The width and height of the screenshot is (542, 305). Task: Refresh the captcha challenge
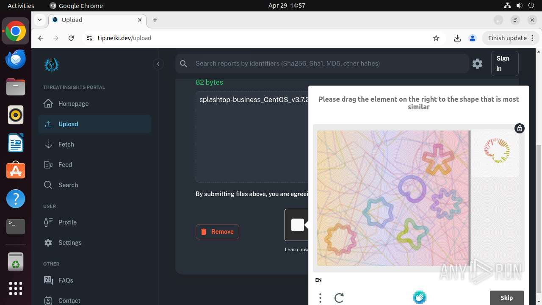[x=339, y=298]
